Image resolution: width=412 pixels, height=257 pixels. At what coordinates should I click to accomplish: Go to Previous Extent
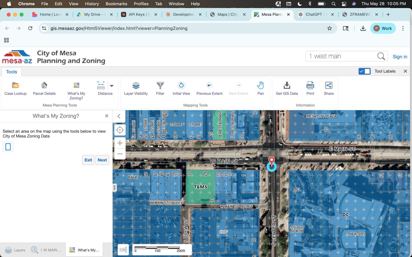[x=209, y=88]
